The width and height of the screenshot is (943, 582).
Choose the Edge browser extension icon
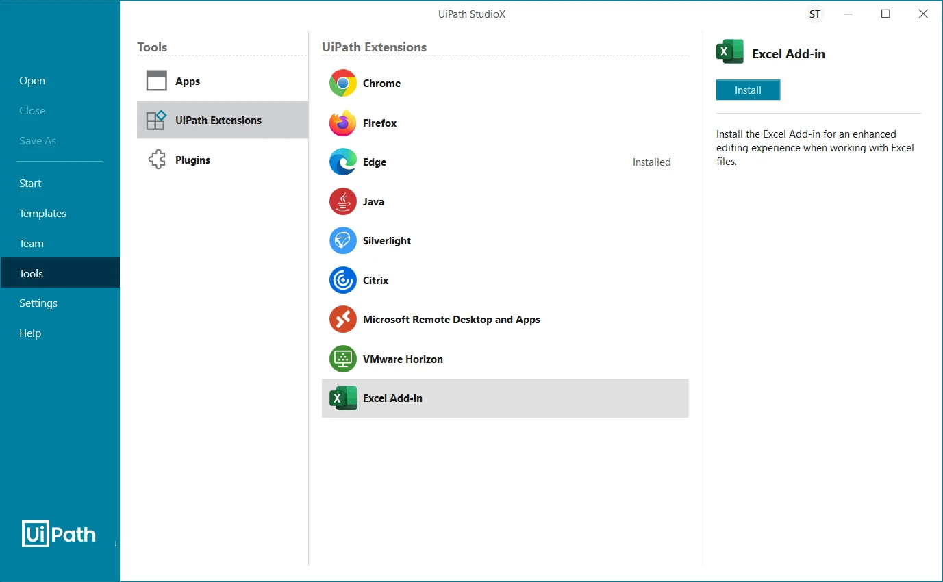(x=342, y=162)
